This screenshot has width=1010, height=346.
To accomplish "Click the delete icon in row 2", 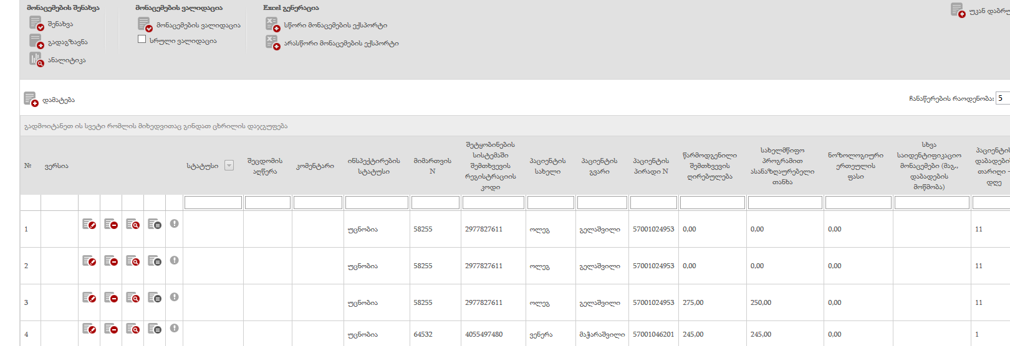I will (111, 261).
